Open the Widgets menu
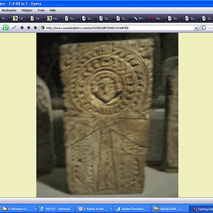 [x=27, y=11]
